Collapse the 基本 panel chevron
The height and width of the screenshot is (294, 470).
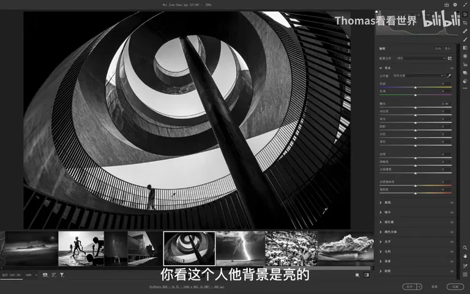click(381, 68)
